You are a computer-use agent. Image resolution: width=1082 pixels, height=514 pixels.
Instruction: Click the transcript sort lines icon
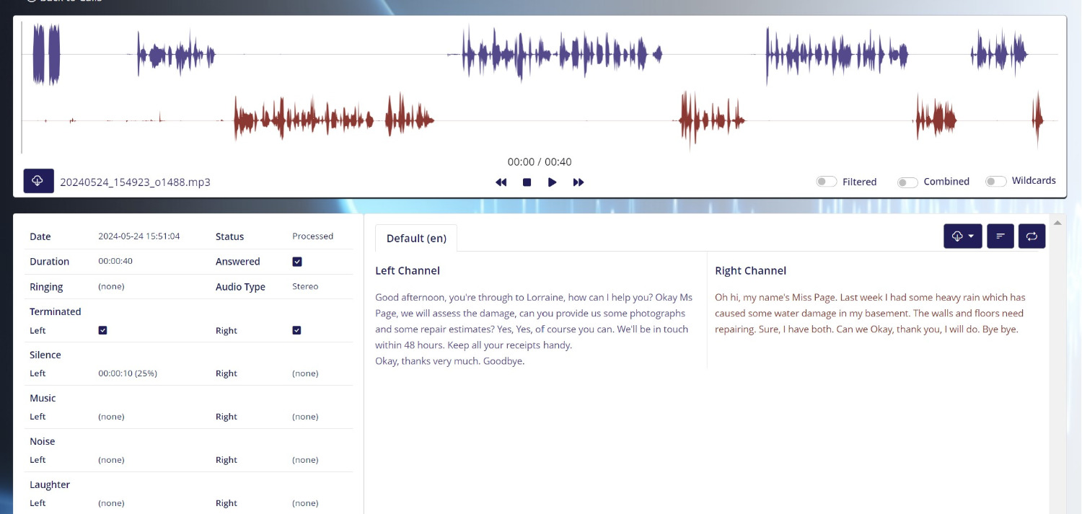pyautogui.click(x=1000, y=236)
